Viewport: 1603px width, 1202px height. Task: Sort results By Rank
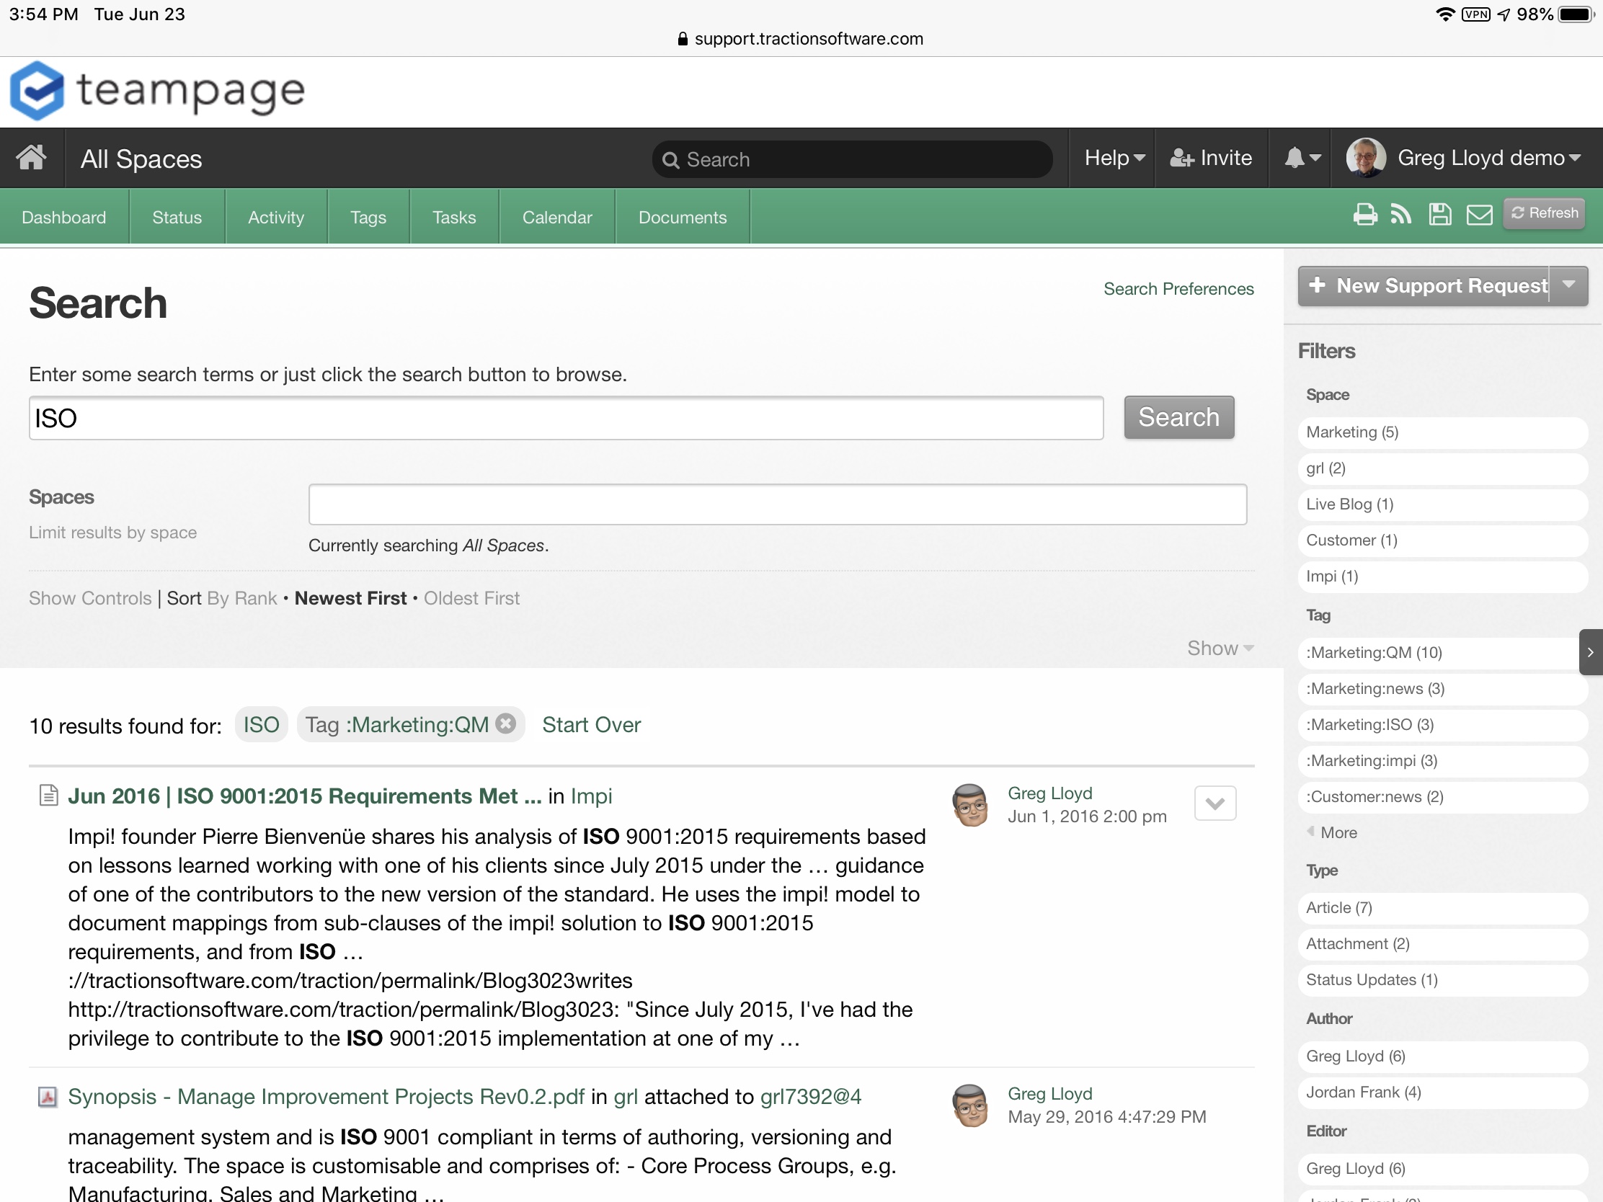241,598
